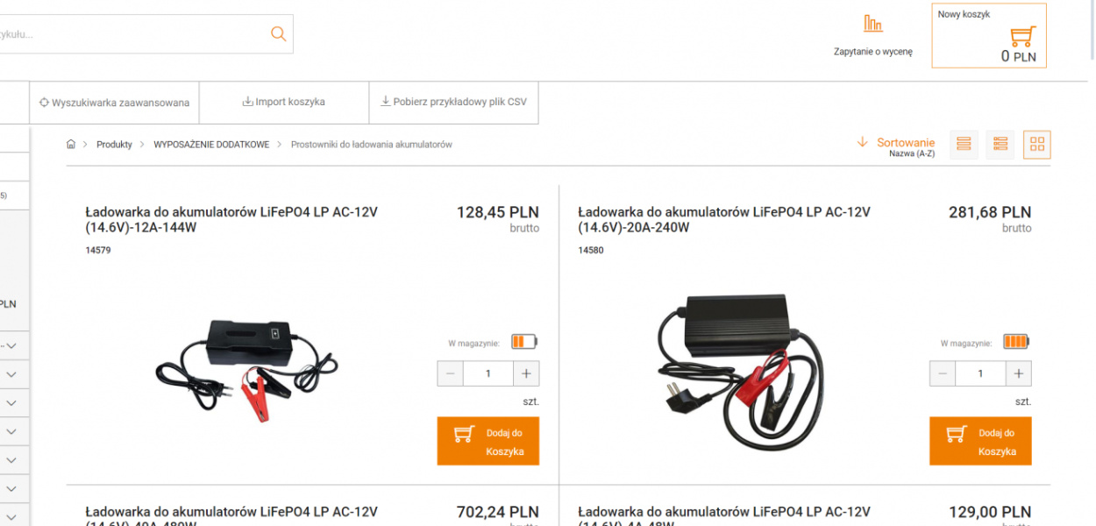The height and width of the screenshot is (526, 1096).
Task: Open the Nowy koszyk cart box
Action: pos(988,35)
